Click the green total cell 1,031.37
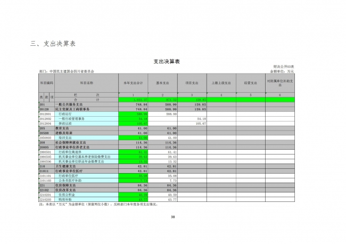This screenshot has width=346, height=244. (x=134, y=100)
